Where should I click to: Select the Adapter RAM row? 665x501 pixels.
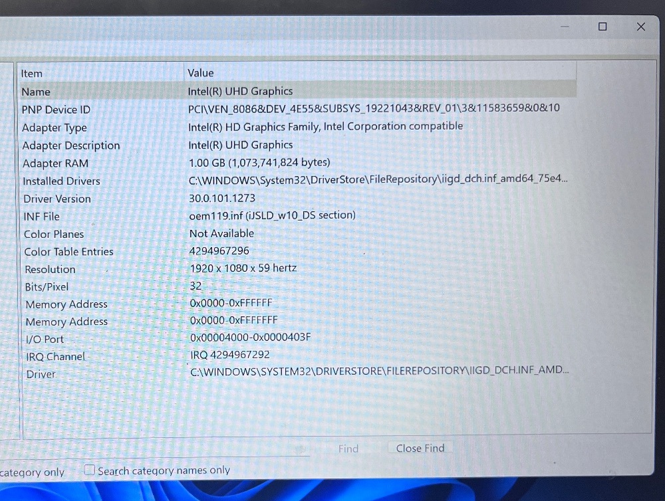tap(298, 163)
